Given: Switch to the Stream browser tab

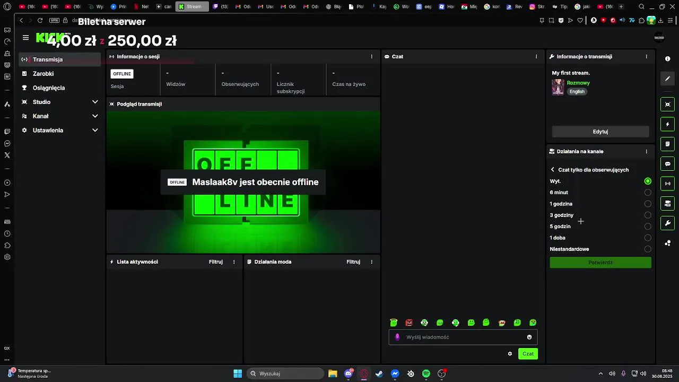Looking at the screenshot, I should (x=191, y=6).
